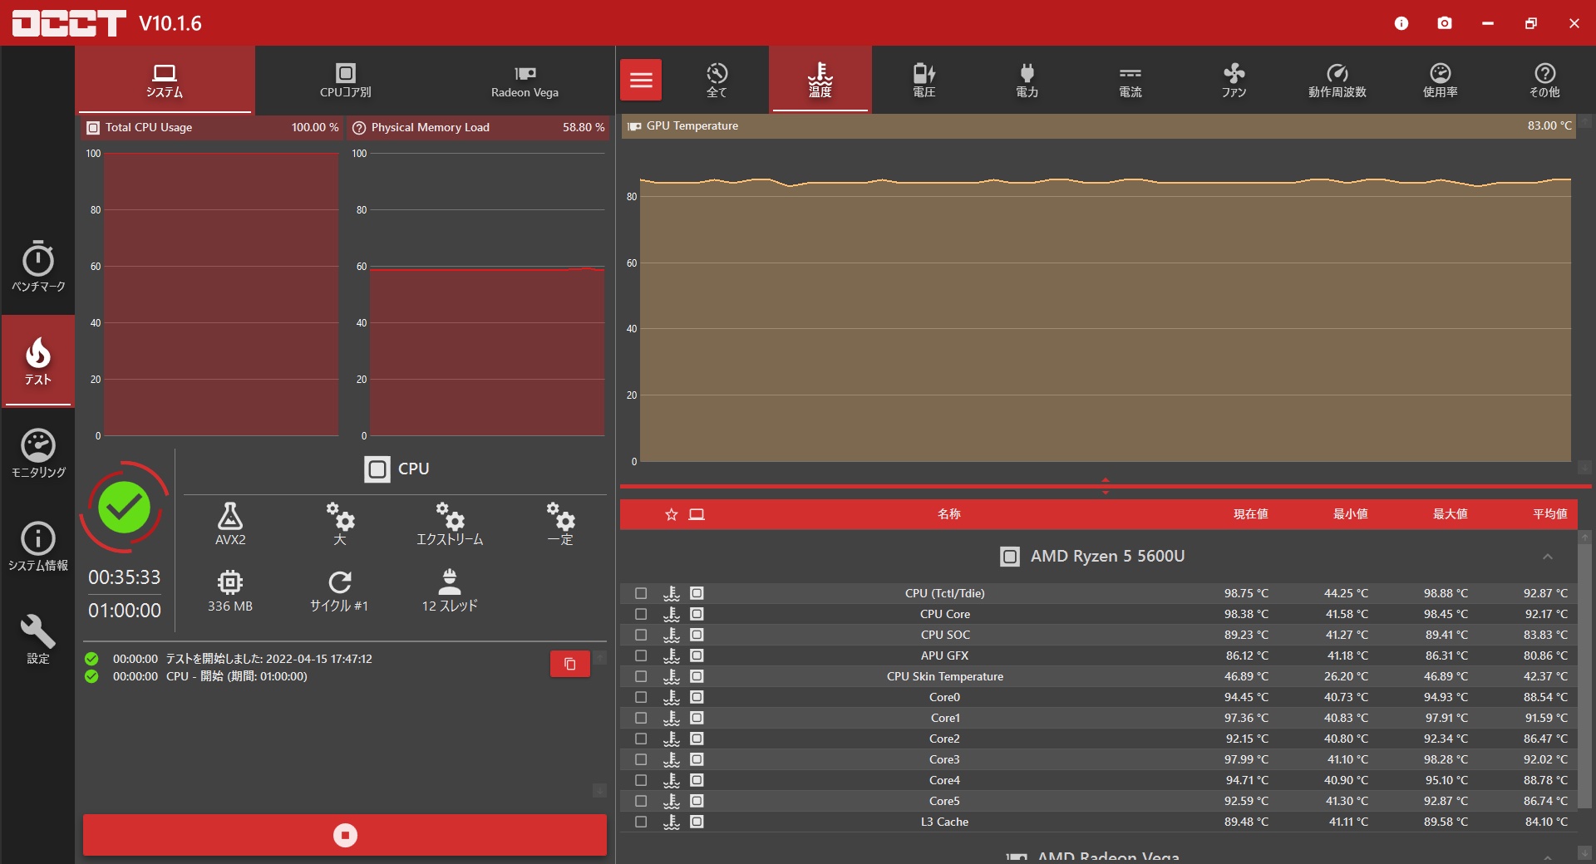Toggle checkbox for CPU SOC row
This screenshot has height=864, width=1596.
(641, 635)
